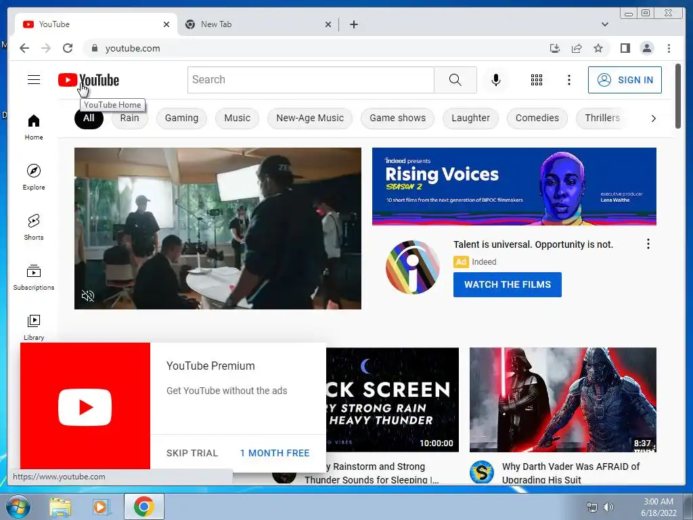The height and width of the screenshot is (520, 693).
Task: Go back in Chrome
Action: pos(24,48)
